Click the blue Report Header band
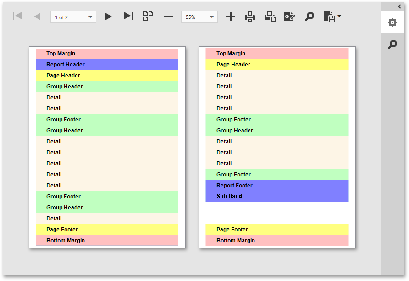Screen dimensions: 409x281 click(107, 65)
